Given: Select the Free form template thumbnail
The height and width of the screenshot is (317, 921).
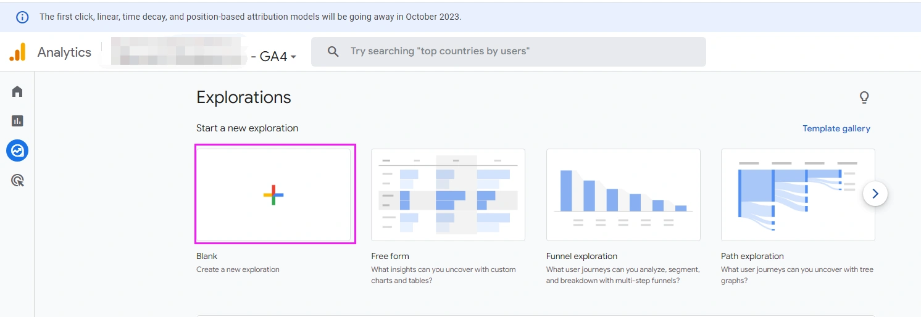Looking at the screenshot, I should point(448,194).
